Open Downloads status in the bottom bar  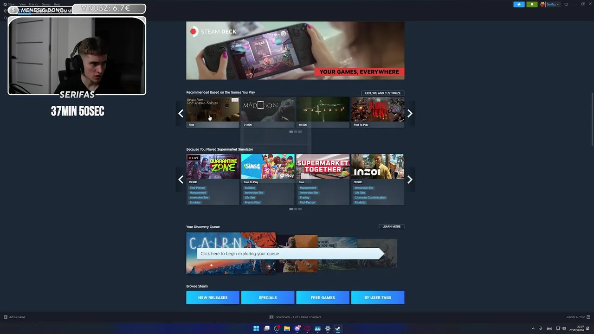(295, 317)
